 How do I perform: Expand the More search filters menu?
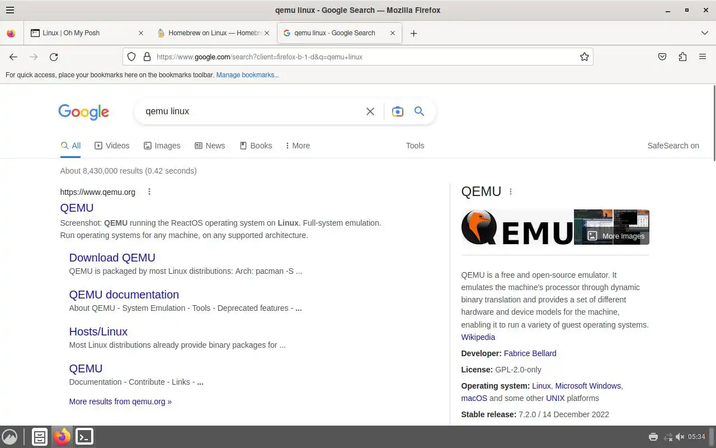298,146
